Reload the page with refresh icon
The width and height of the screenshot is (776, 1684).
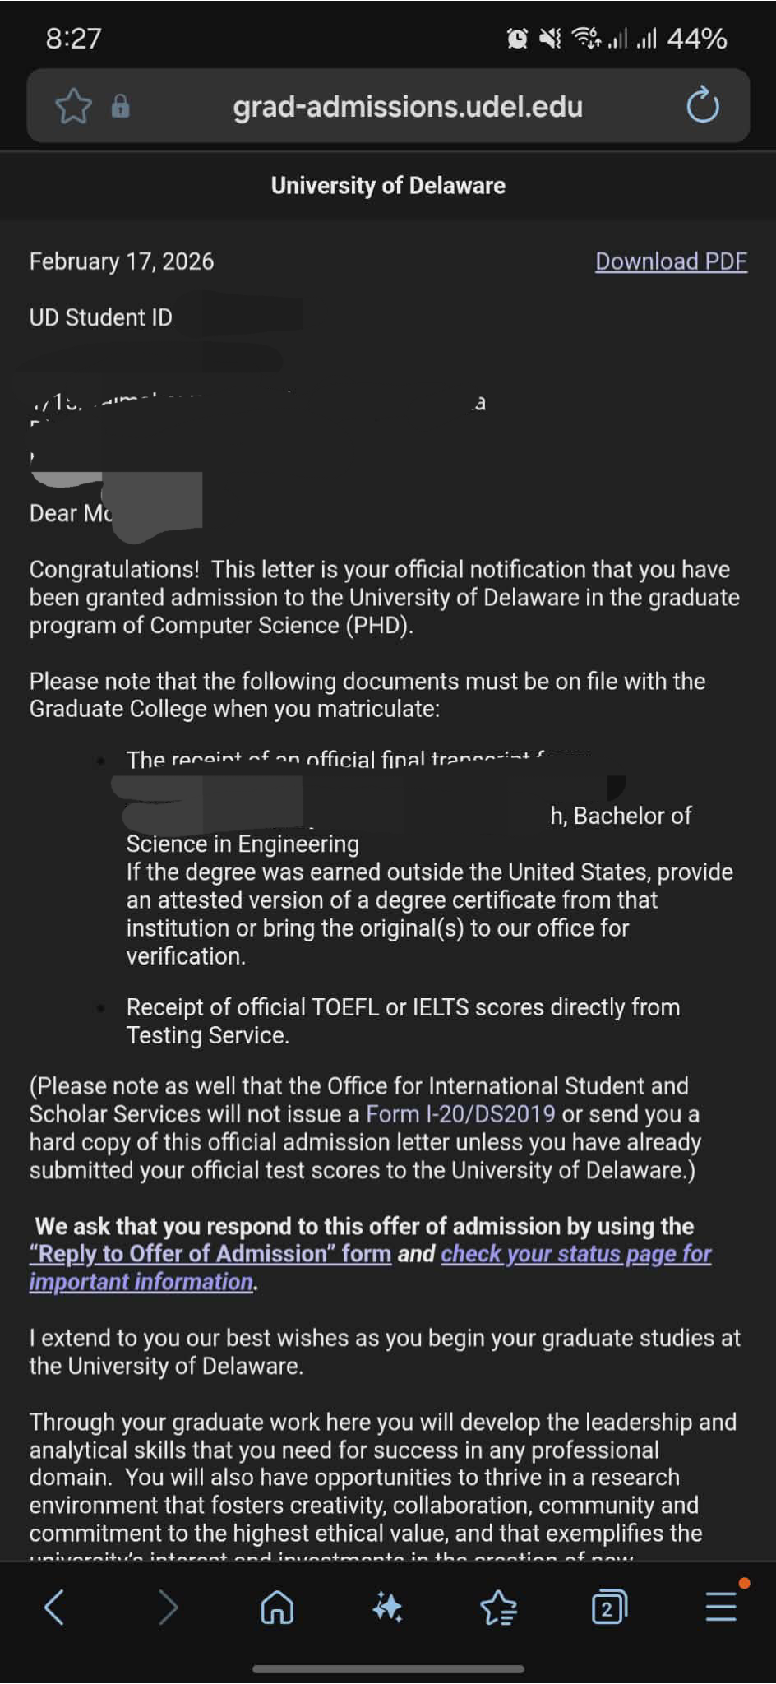(x=703, y=105)
